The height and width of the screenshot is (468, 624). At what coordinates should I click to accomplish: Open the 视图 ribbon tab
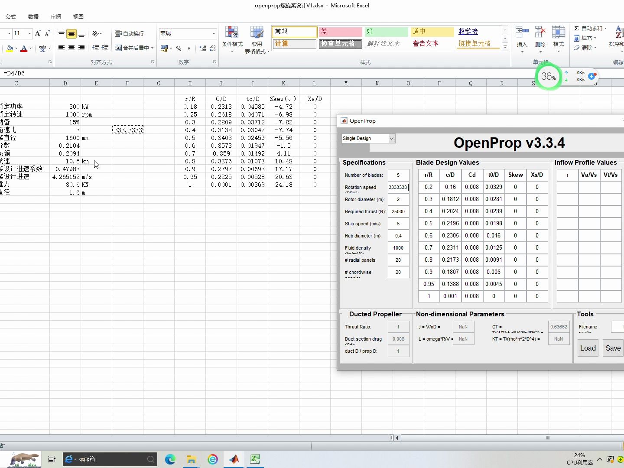(x=78, y=16)
